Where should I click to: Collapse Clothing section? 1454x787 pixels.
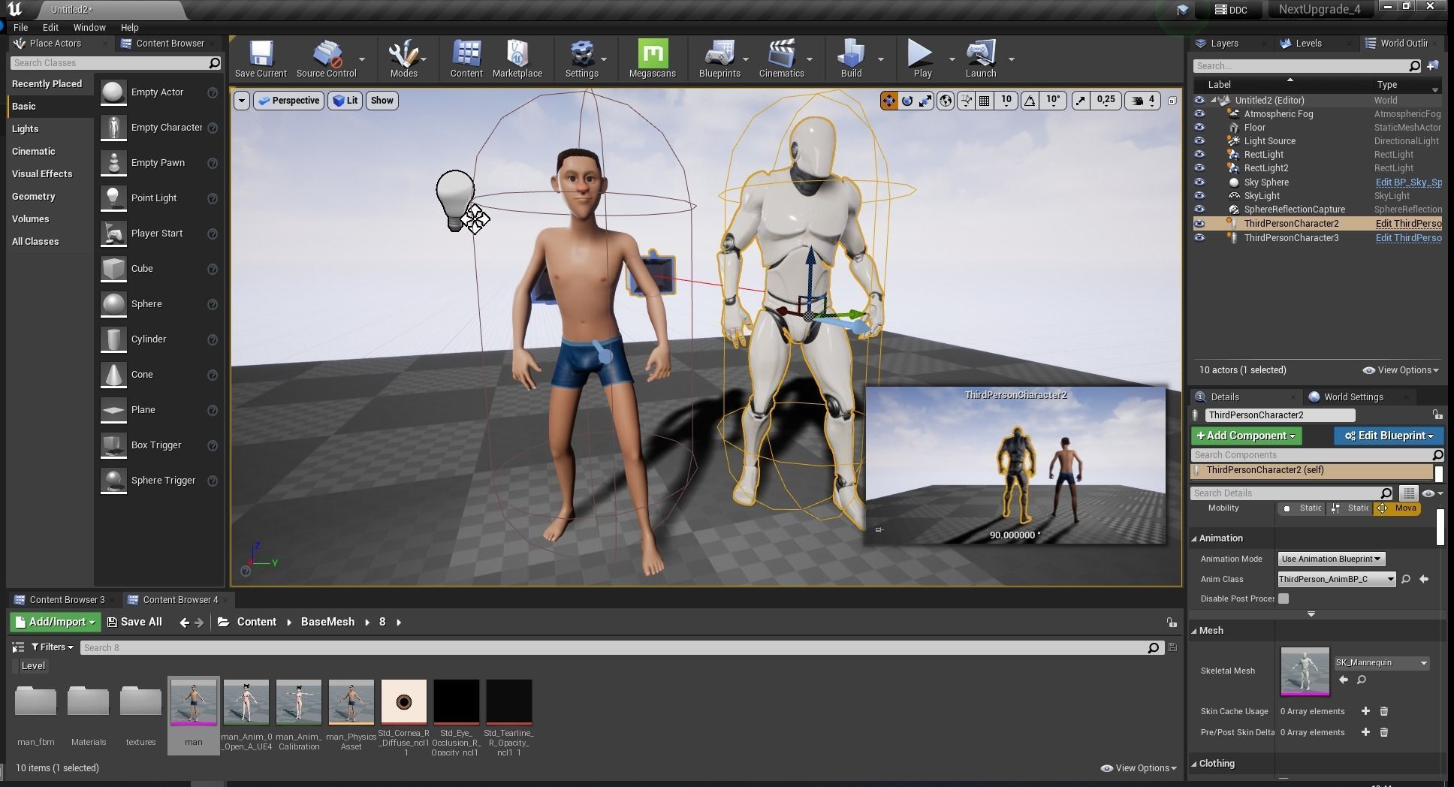tap(1194, 764)
